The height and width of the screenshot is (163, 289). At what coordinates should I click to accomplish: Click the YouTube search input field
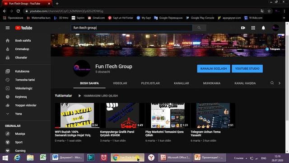[x=131, y=28]
